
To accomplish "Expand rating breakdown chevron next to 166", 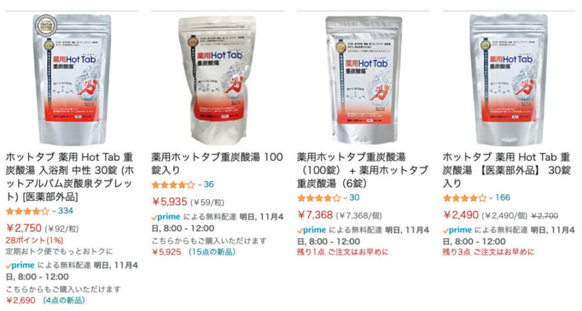I will pos(491,198).
